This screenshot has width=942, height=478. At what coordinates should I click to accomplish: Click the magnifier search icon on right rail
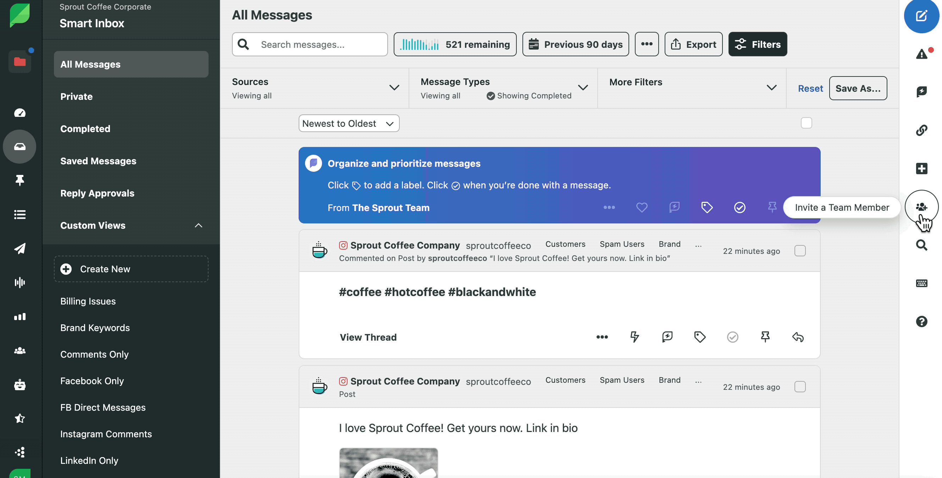(921, 245)
